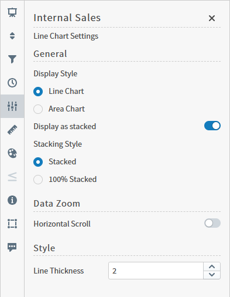Open the presentation board icon in sidebar
This screenshot has width=230, height=297.
tap(12, 12)
